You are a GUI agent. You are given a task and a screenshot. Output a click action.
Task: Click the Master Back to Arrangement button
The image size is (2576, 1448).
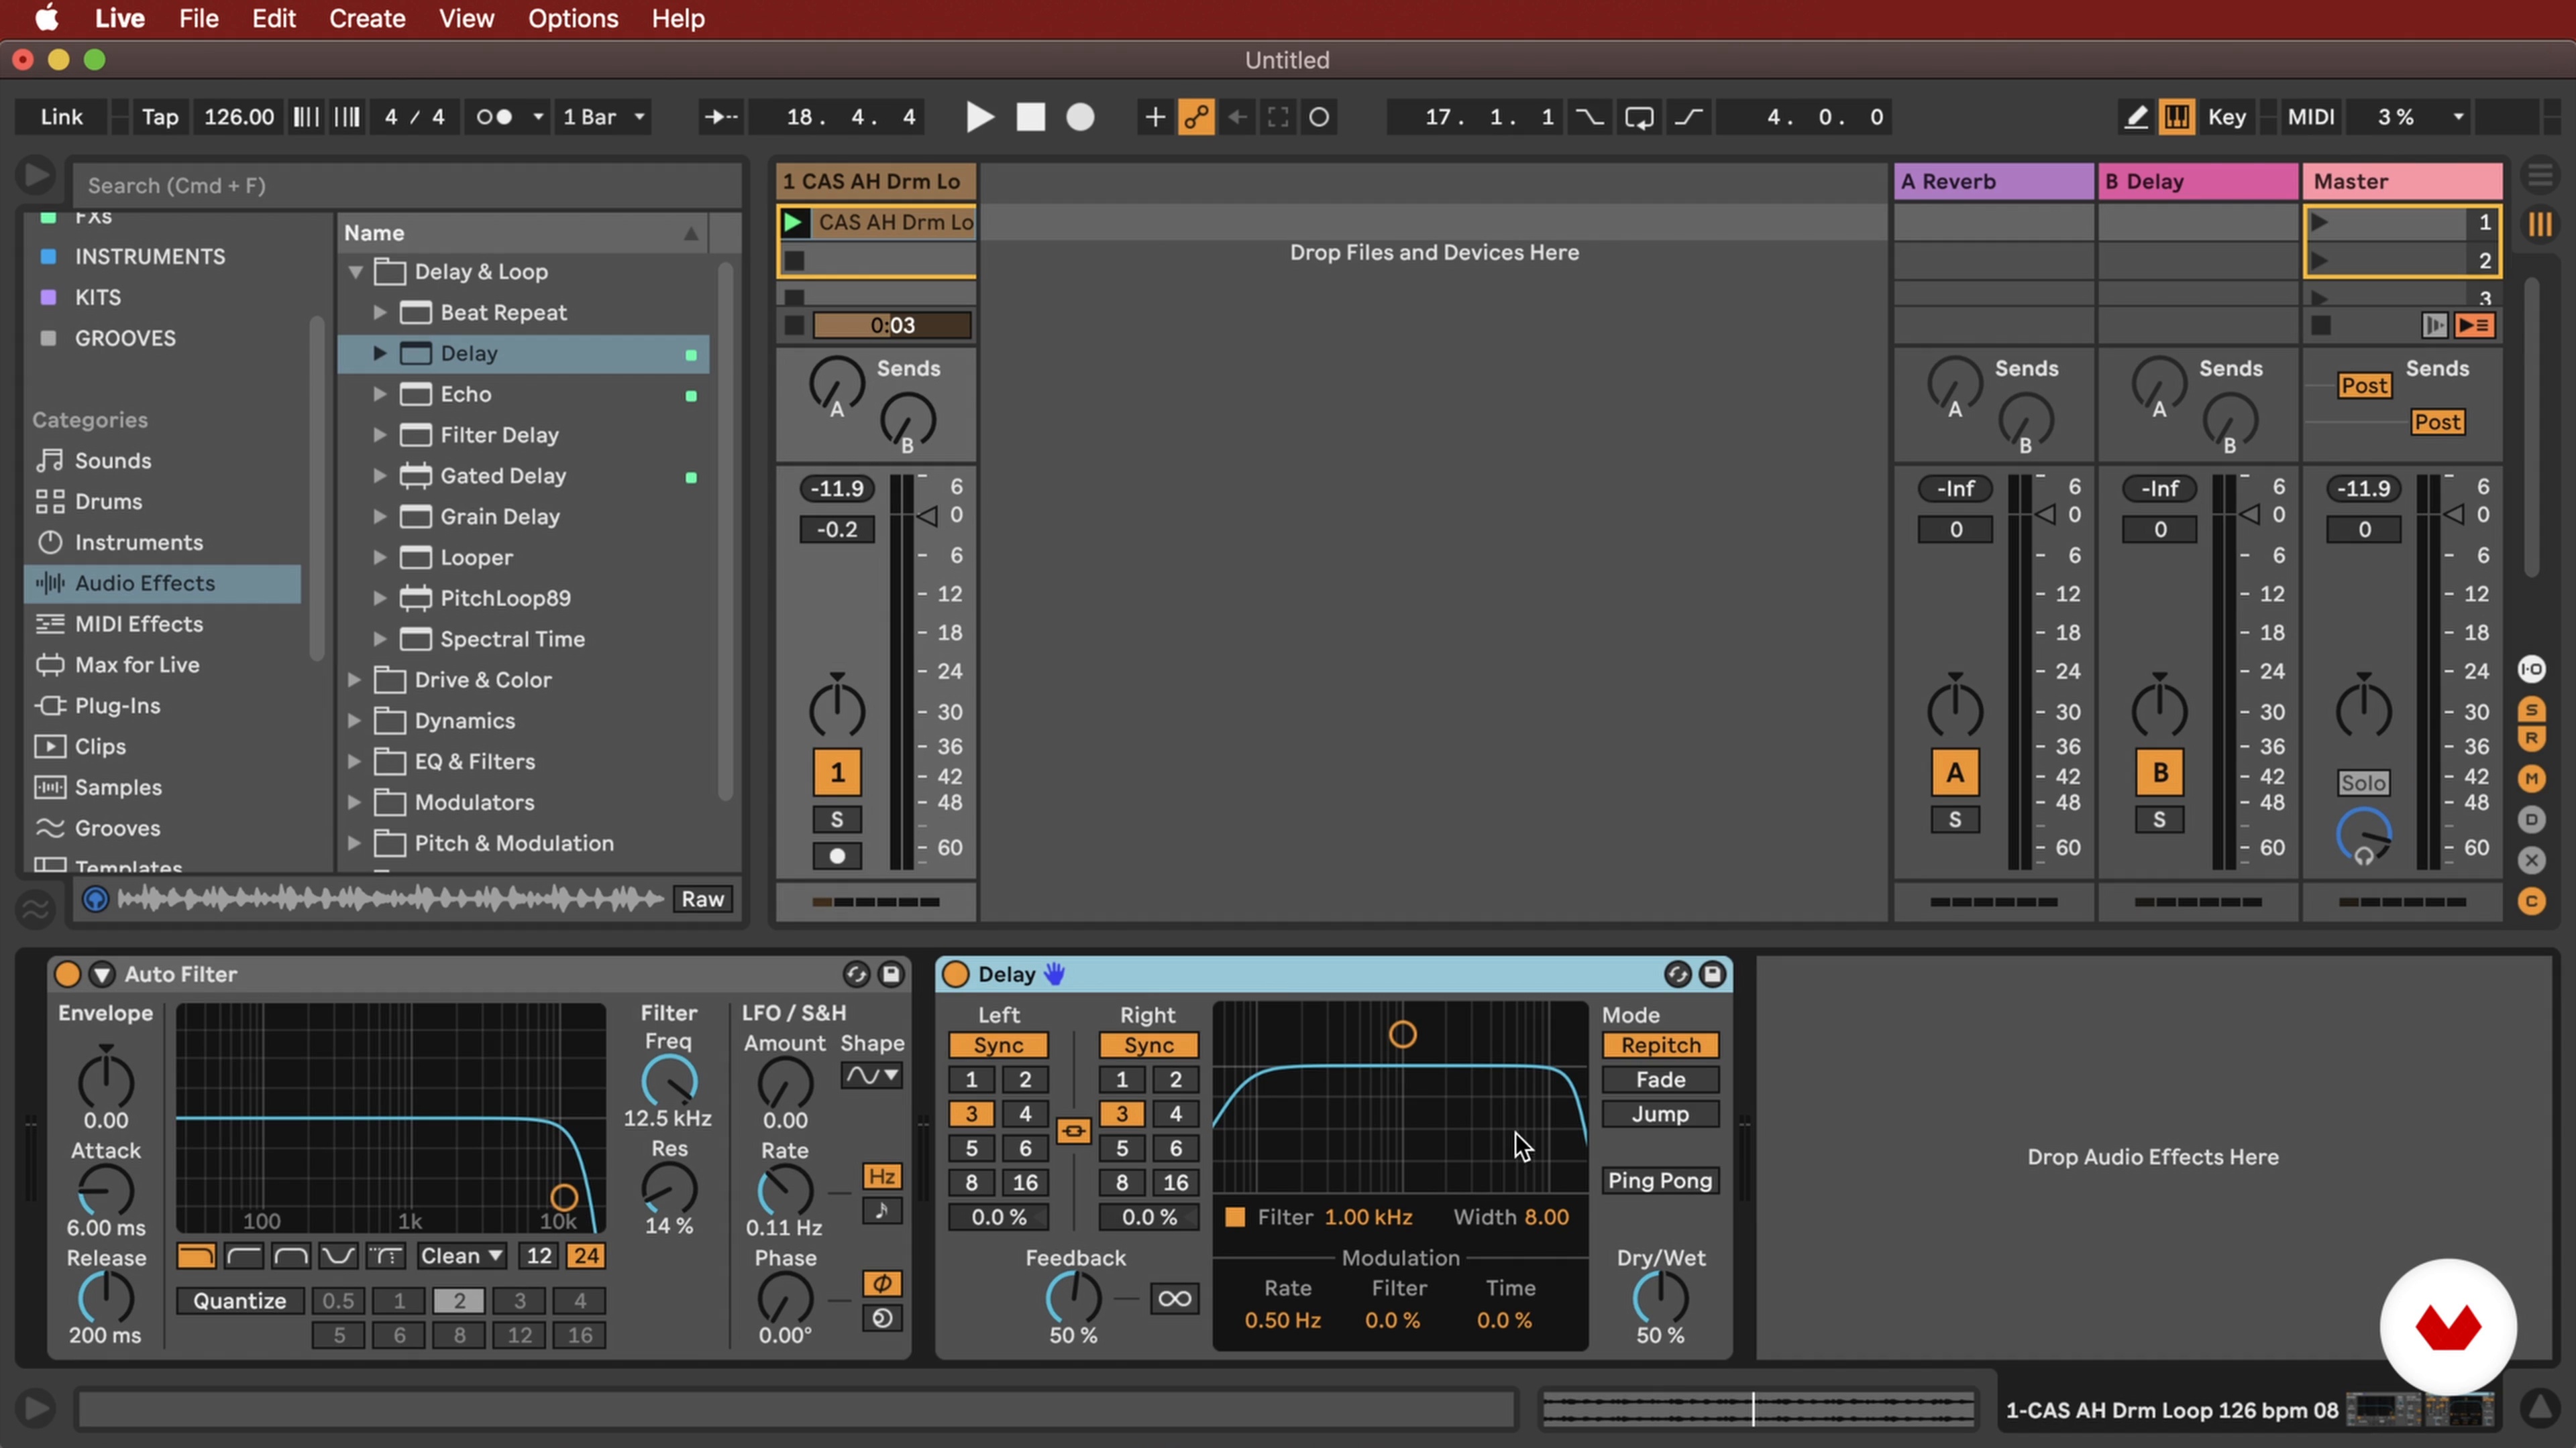pos(2474,324)
